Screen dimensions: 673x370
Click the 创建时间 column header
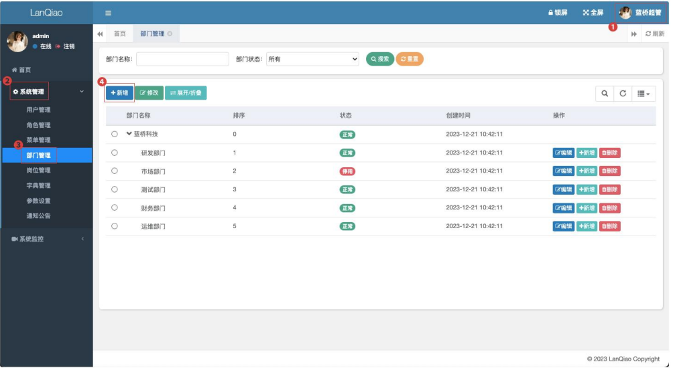click(x=458, y=116)
